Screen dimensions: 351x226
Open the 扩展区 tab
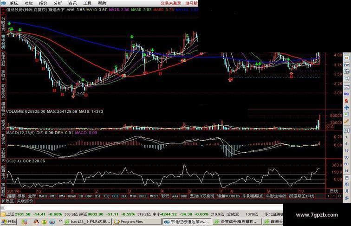tap(8, 201)
